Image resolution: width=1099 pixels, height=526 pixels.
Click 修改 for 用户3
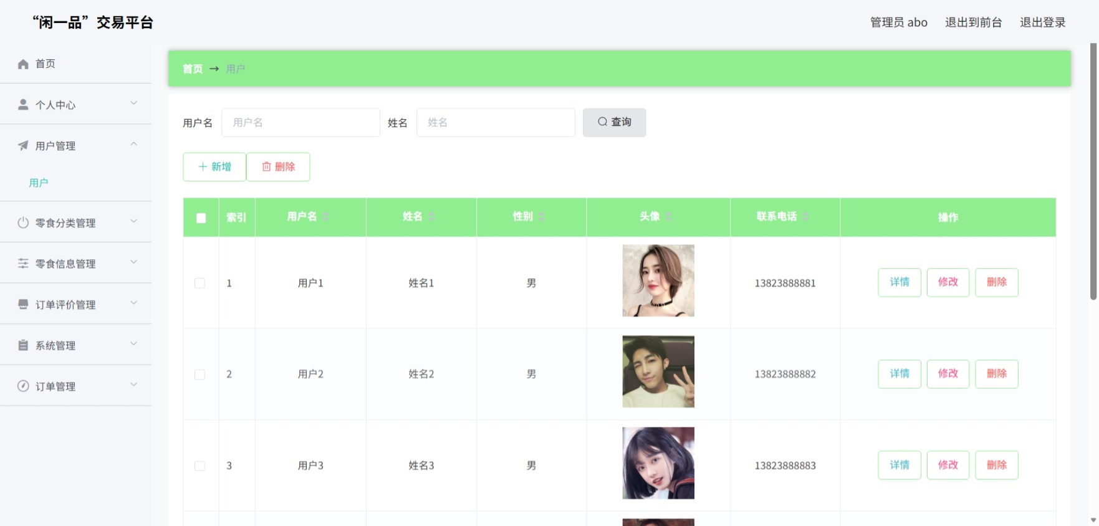tap(948, 465)
